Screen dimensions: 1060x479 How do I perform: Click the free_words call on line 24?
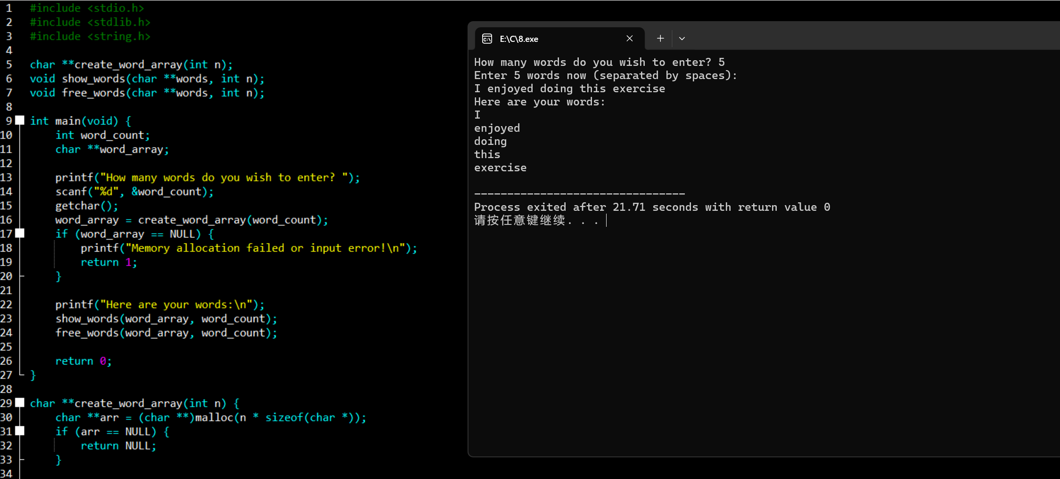pyautogui.click(x=166, y=333)
